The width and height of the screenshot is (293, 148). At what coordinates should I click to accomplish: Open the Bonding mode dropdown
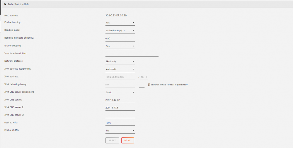pos(120,31)
